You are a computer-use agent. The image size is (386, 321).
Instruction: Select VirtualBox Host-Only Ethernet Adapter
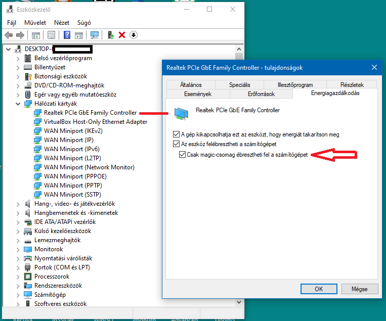coord(96,122)
